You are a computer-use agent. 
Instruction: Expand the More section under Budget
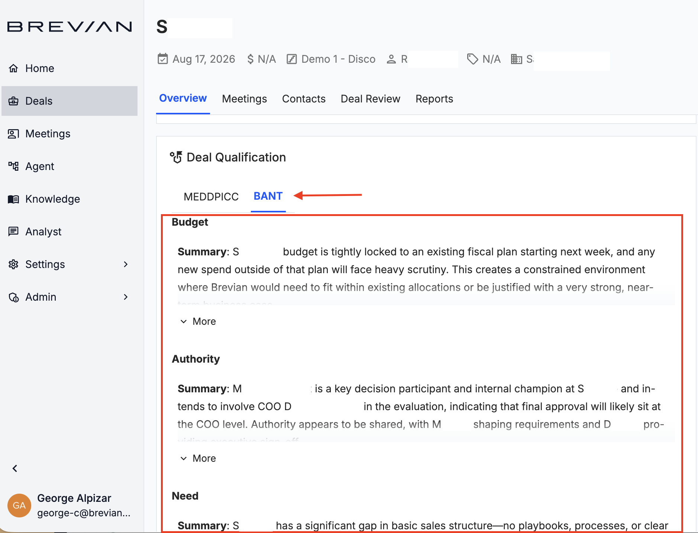(x=197, y=321)
